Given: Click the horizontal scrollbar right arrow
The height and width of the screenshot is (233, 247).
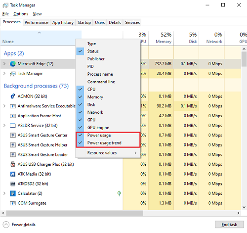Looking at the screenshot, I should tap(238, 213).
